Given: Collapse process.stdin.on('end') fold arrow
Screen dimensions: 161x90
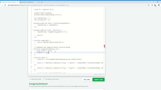Looking at the screenshot, I should click(33, 30).
